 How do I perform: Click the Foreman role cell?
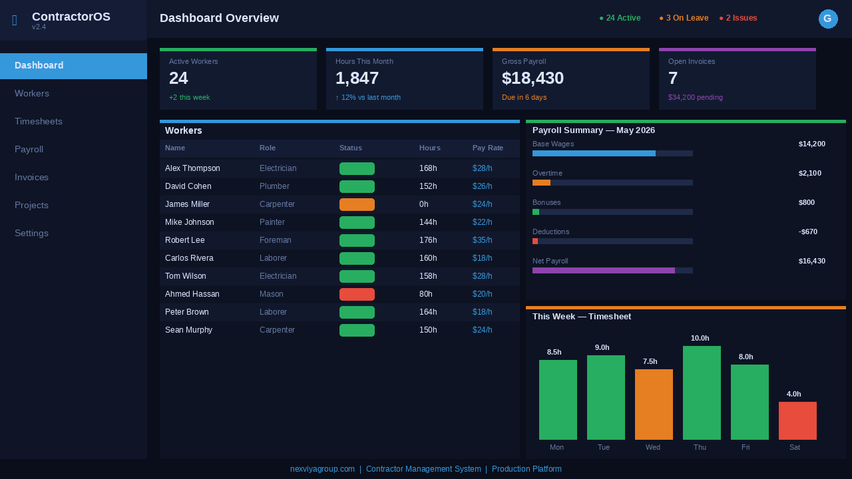click(276, 240)
